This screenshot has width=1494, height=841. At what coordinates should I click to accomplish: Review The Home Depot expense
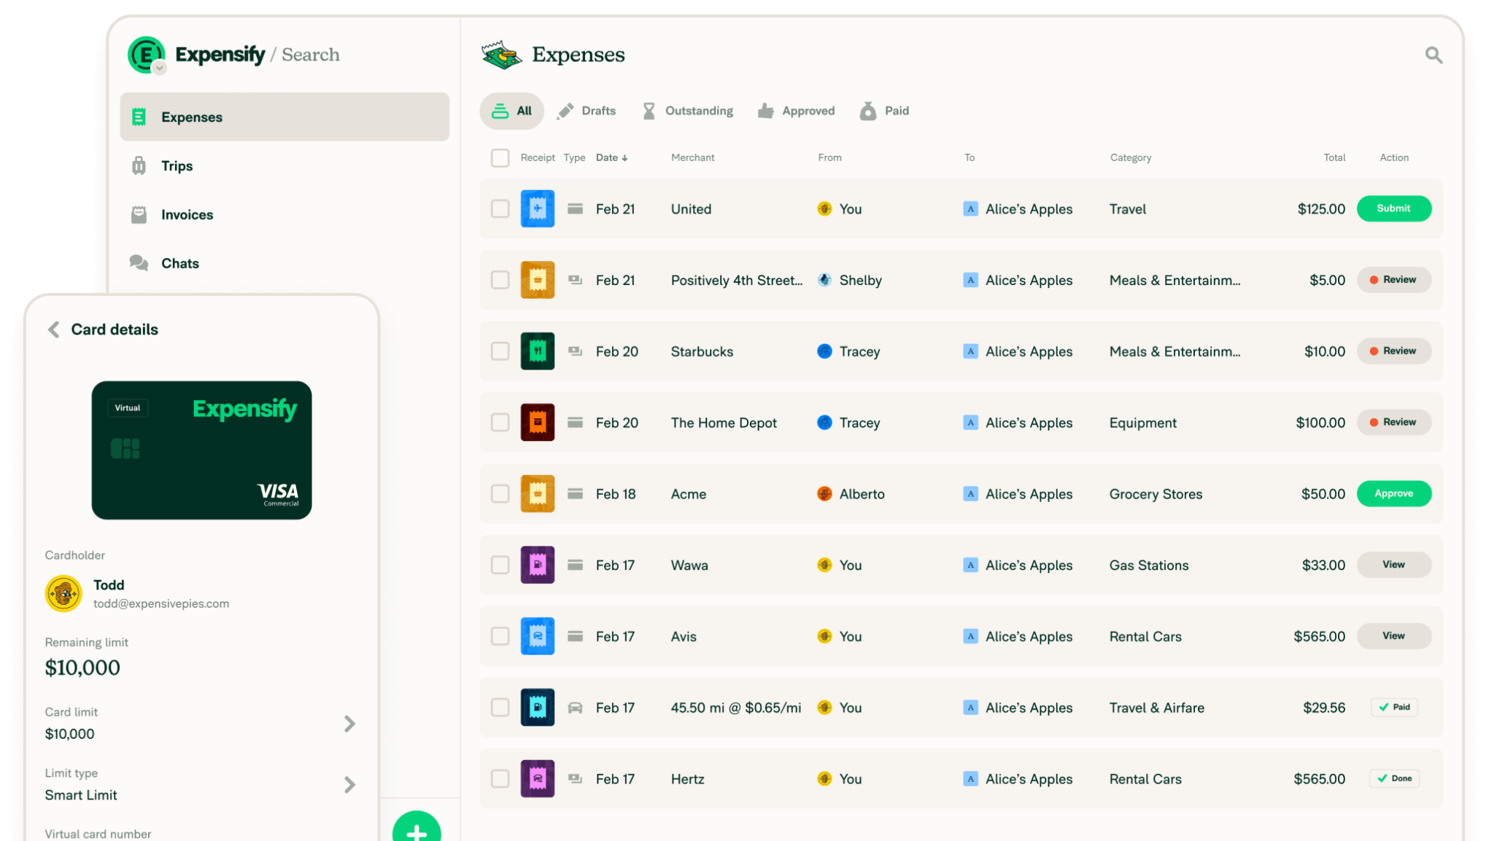click(x=1393, y=423)
